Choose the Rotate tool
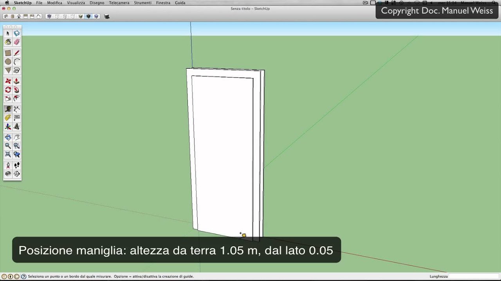501x281 pixels. (x=8, y=90)
